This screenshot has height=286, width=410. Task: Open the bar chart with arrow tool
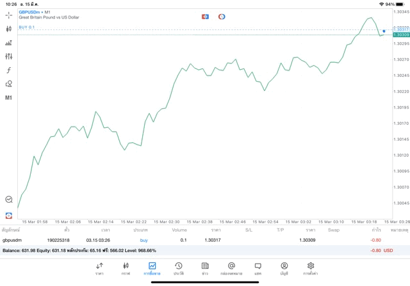coord(8,43)
